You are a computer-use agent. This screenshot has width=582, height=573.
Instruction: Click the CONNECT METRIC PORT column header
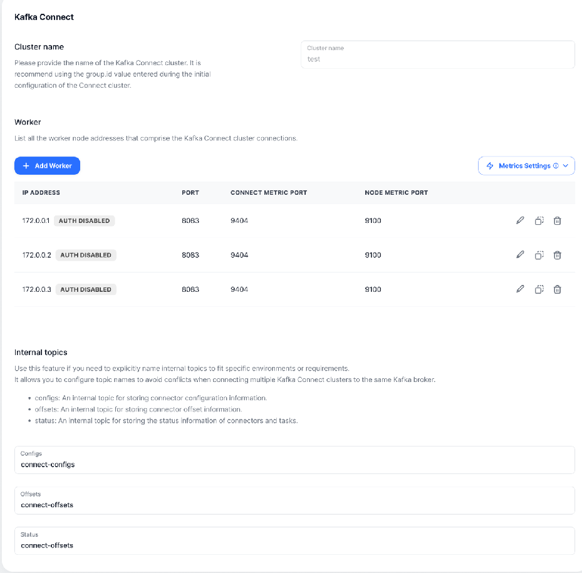(269, 192)
